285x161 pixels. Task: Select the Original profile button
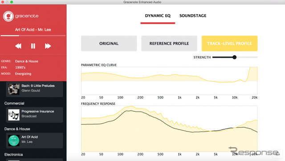pyautogui.click(x=109, y=44)
